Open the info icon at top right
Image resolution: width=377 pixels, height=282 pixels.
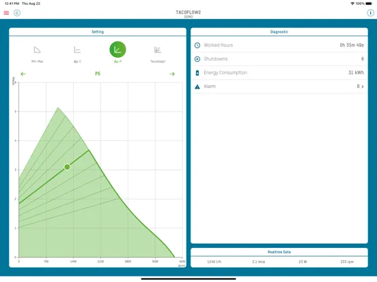pos(370,13)
